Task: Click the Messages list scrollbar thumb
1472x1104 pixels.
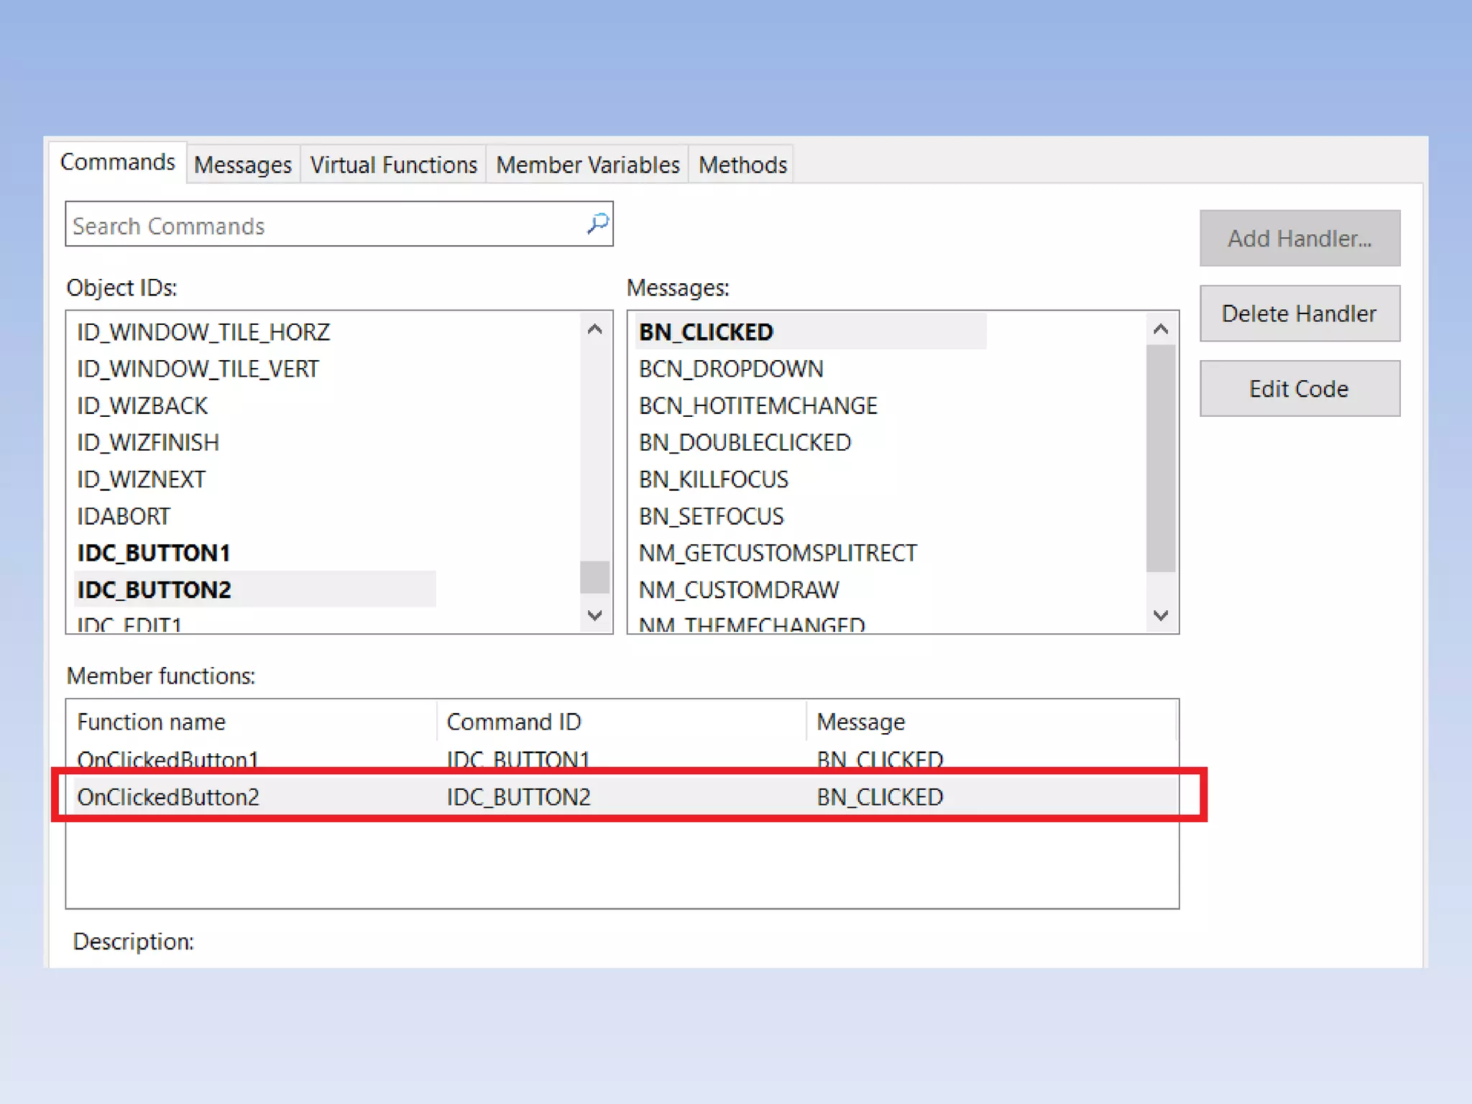Action: (x=1160, y=458)
